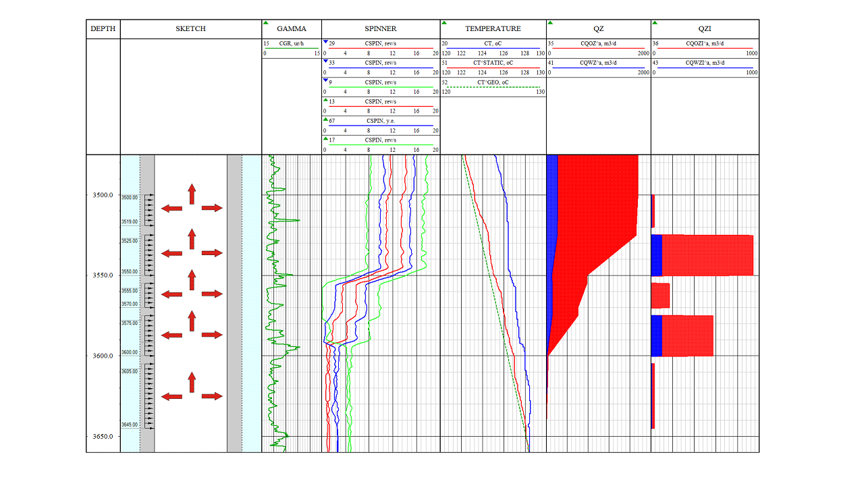Select the SPINNER column header

click(381, 29)
